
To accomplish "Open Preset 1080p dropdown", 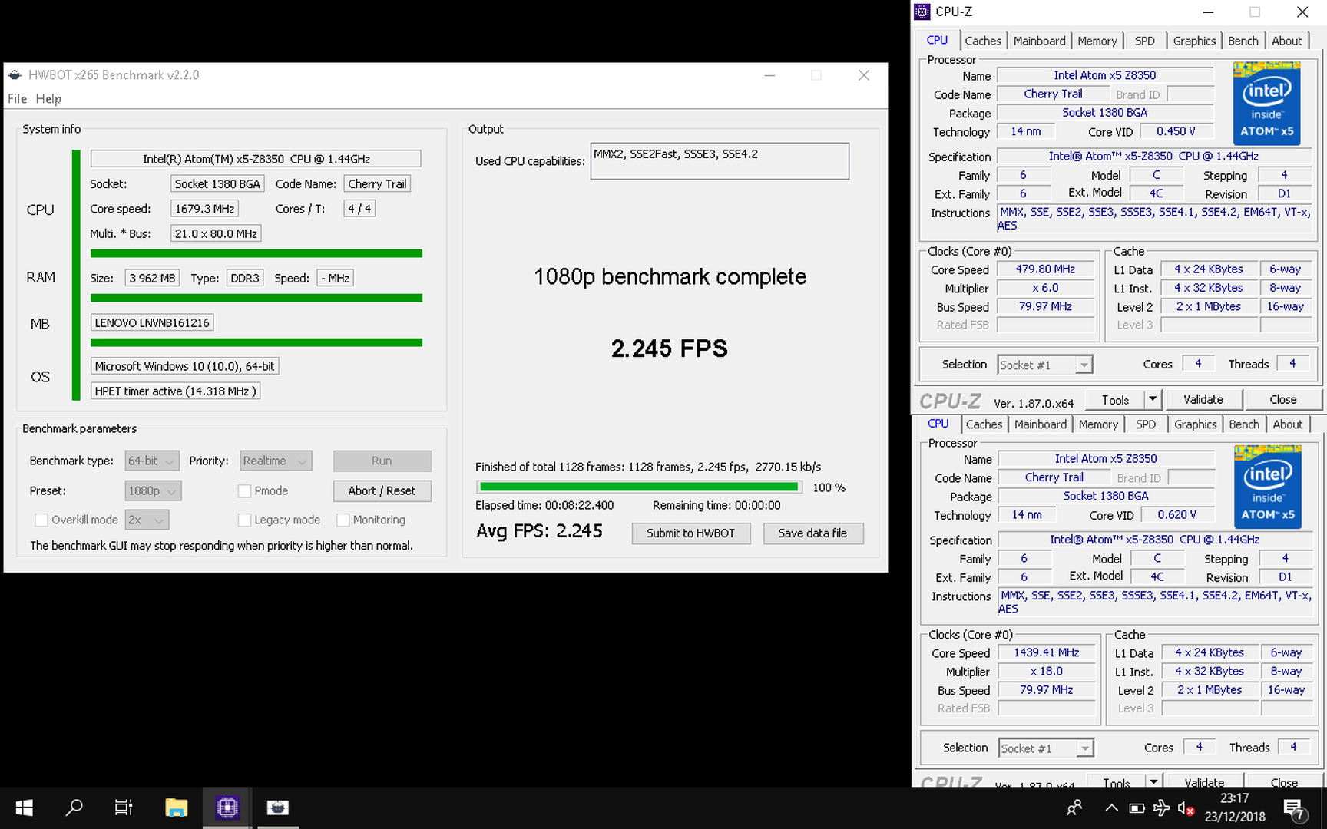I will [153, 490].
